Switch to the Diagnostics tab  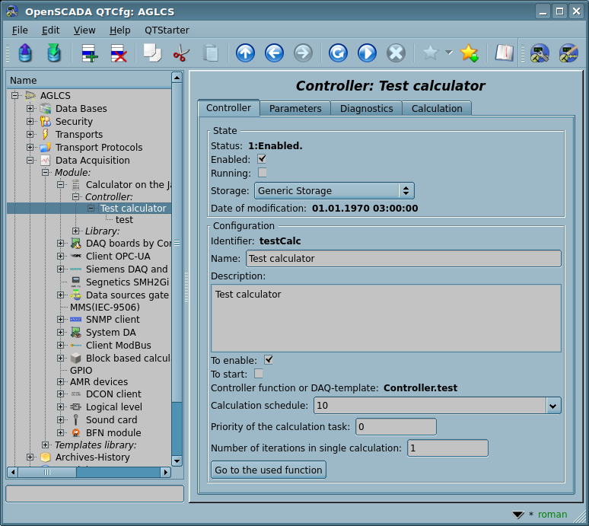(x=366, y=109)
